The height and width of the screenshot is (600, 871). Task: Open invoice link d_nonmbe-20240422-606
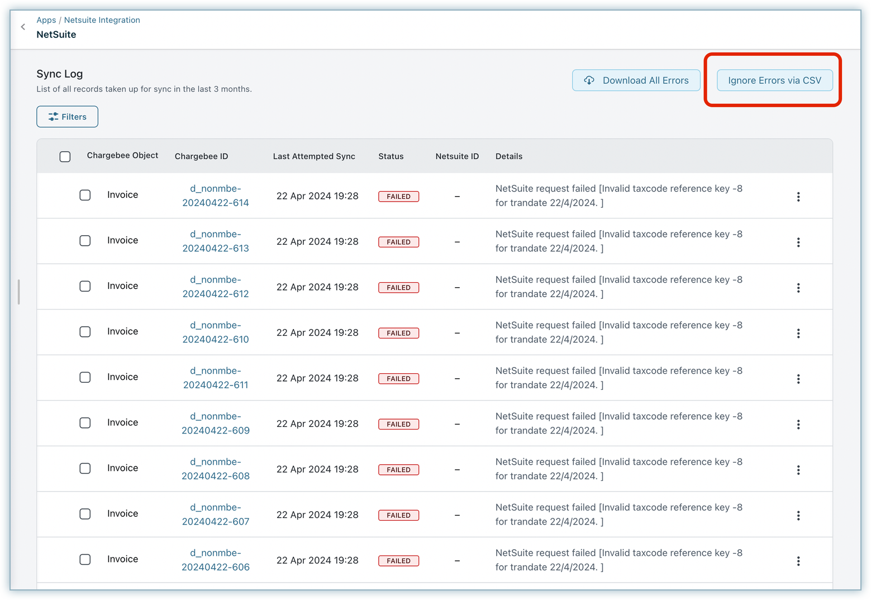coord(216,560)
